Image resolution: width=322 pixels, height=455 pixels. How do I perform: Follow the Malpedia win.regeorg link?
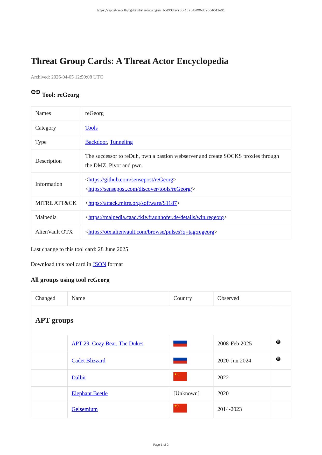[x=156, y=217]
